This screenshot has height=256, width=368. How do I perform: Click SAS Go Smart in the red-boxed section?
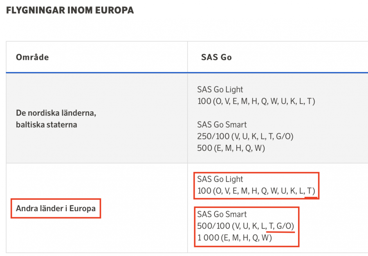tap(222, 214)
